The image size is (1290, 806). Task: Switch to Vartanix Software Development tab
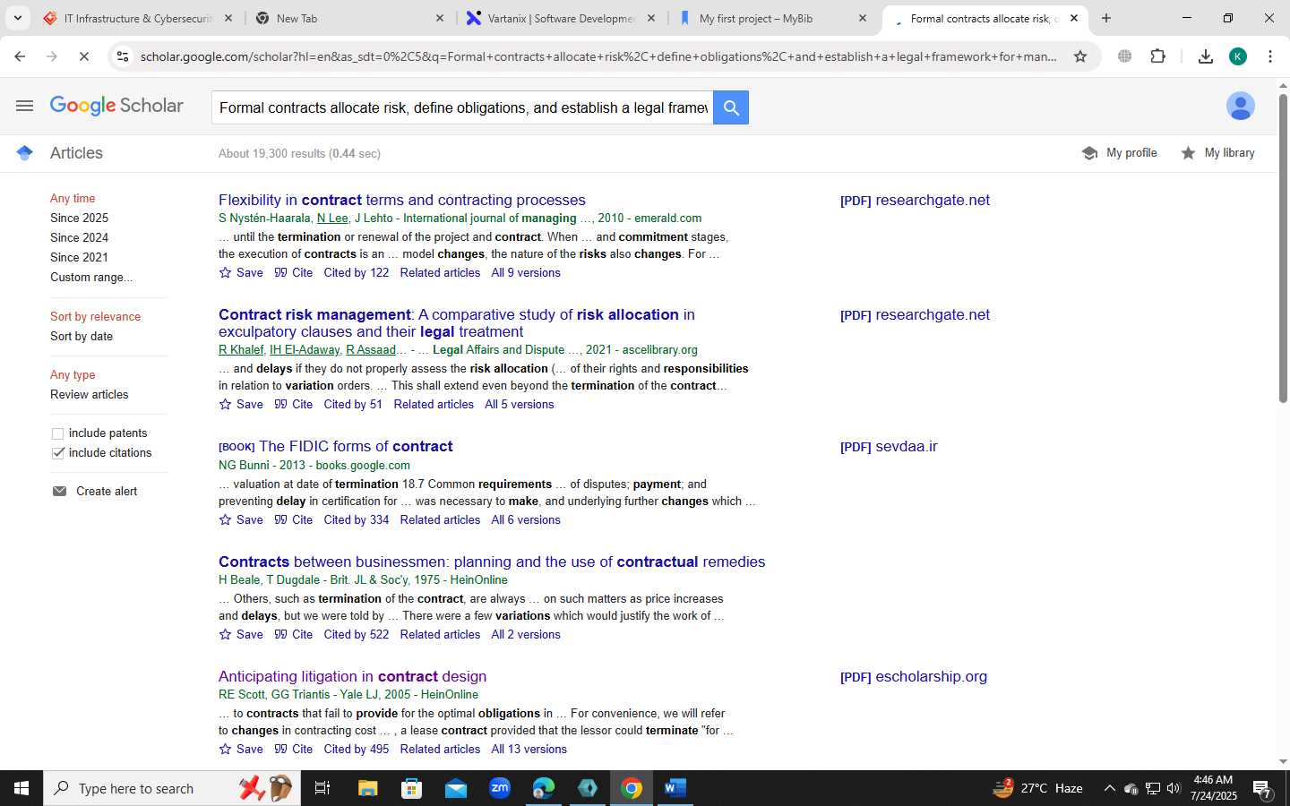(561, 18)
